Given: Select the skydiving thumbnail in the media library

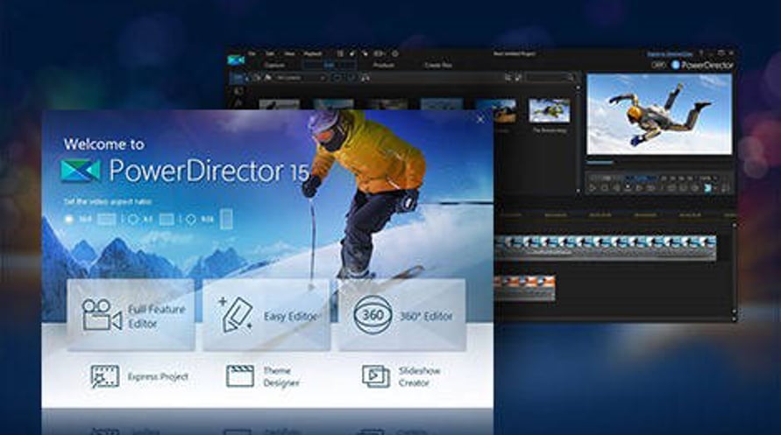Looking at the screenshot, I should coord(550,110).
